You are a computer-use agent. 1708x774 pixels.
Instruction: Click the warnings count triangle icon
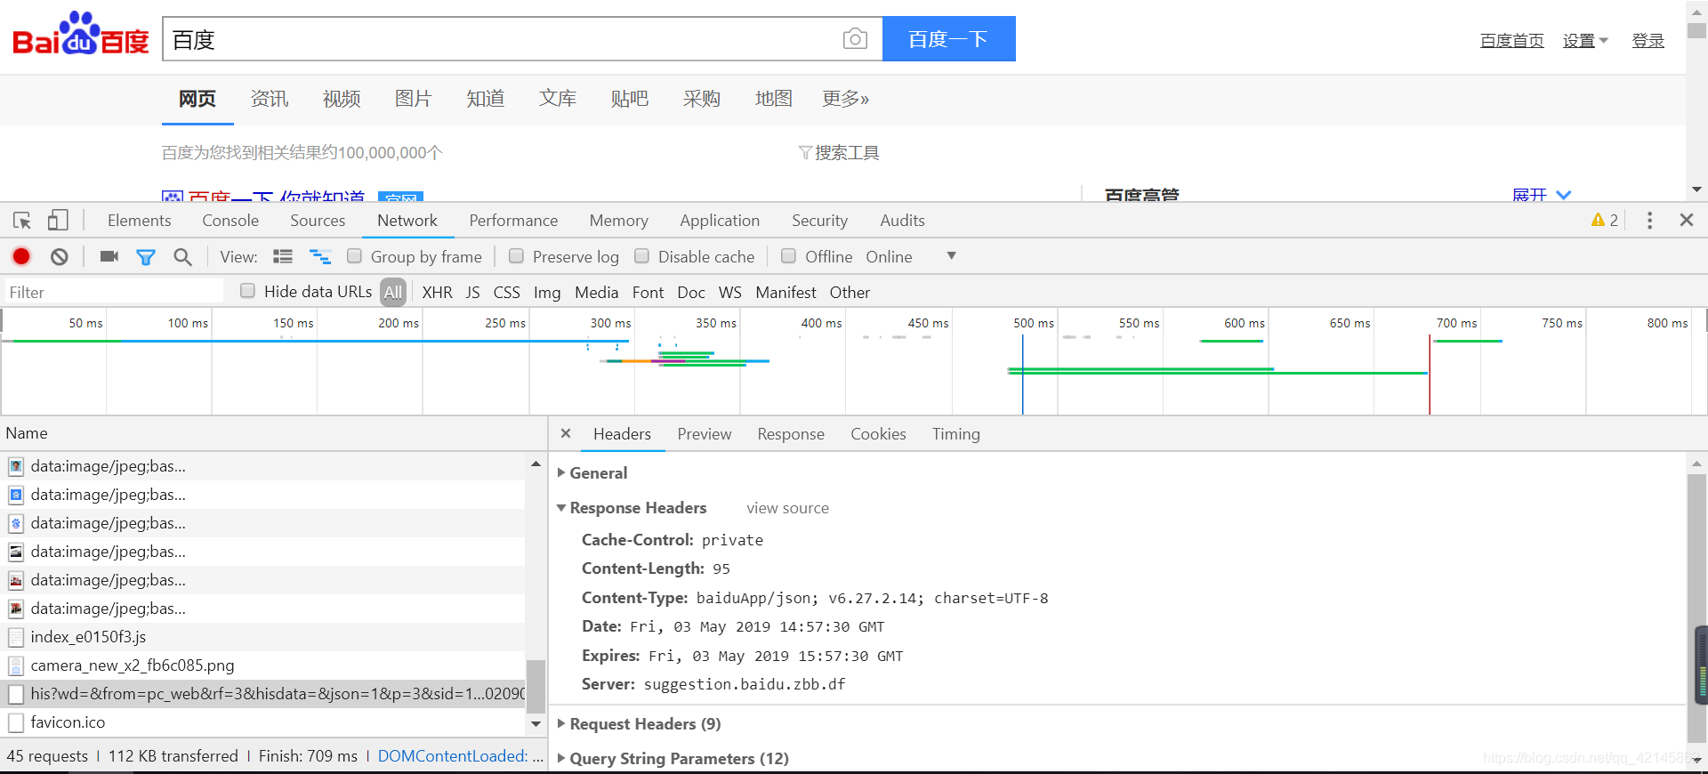coord(1598,220)
